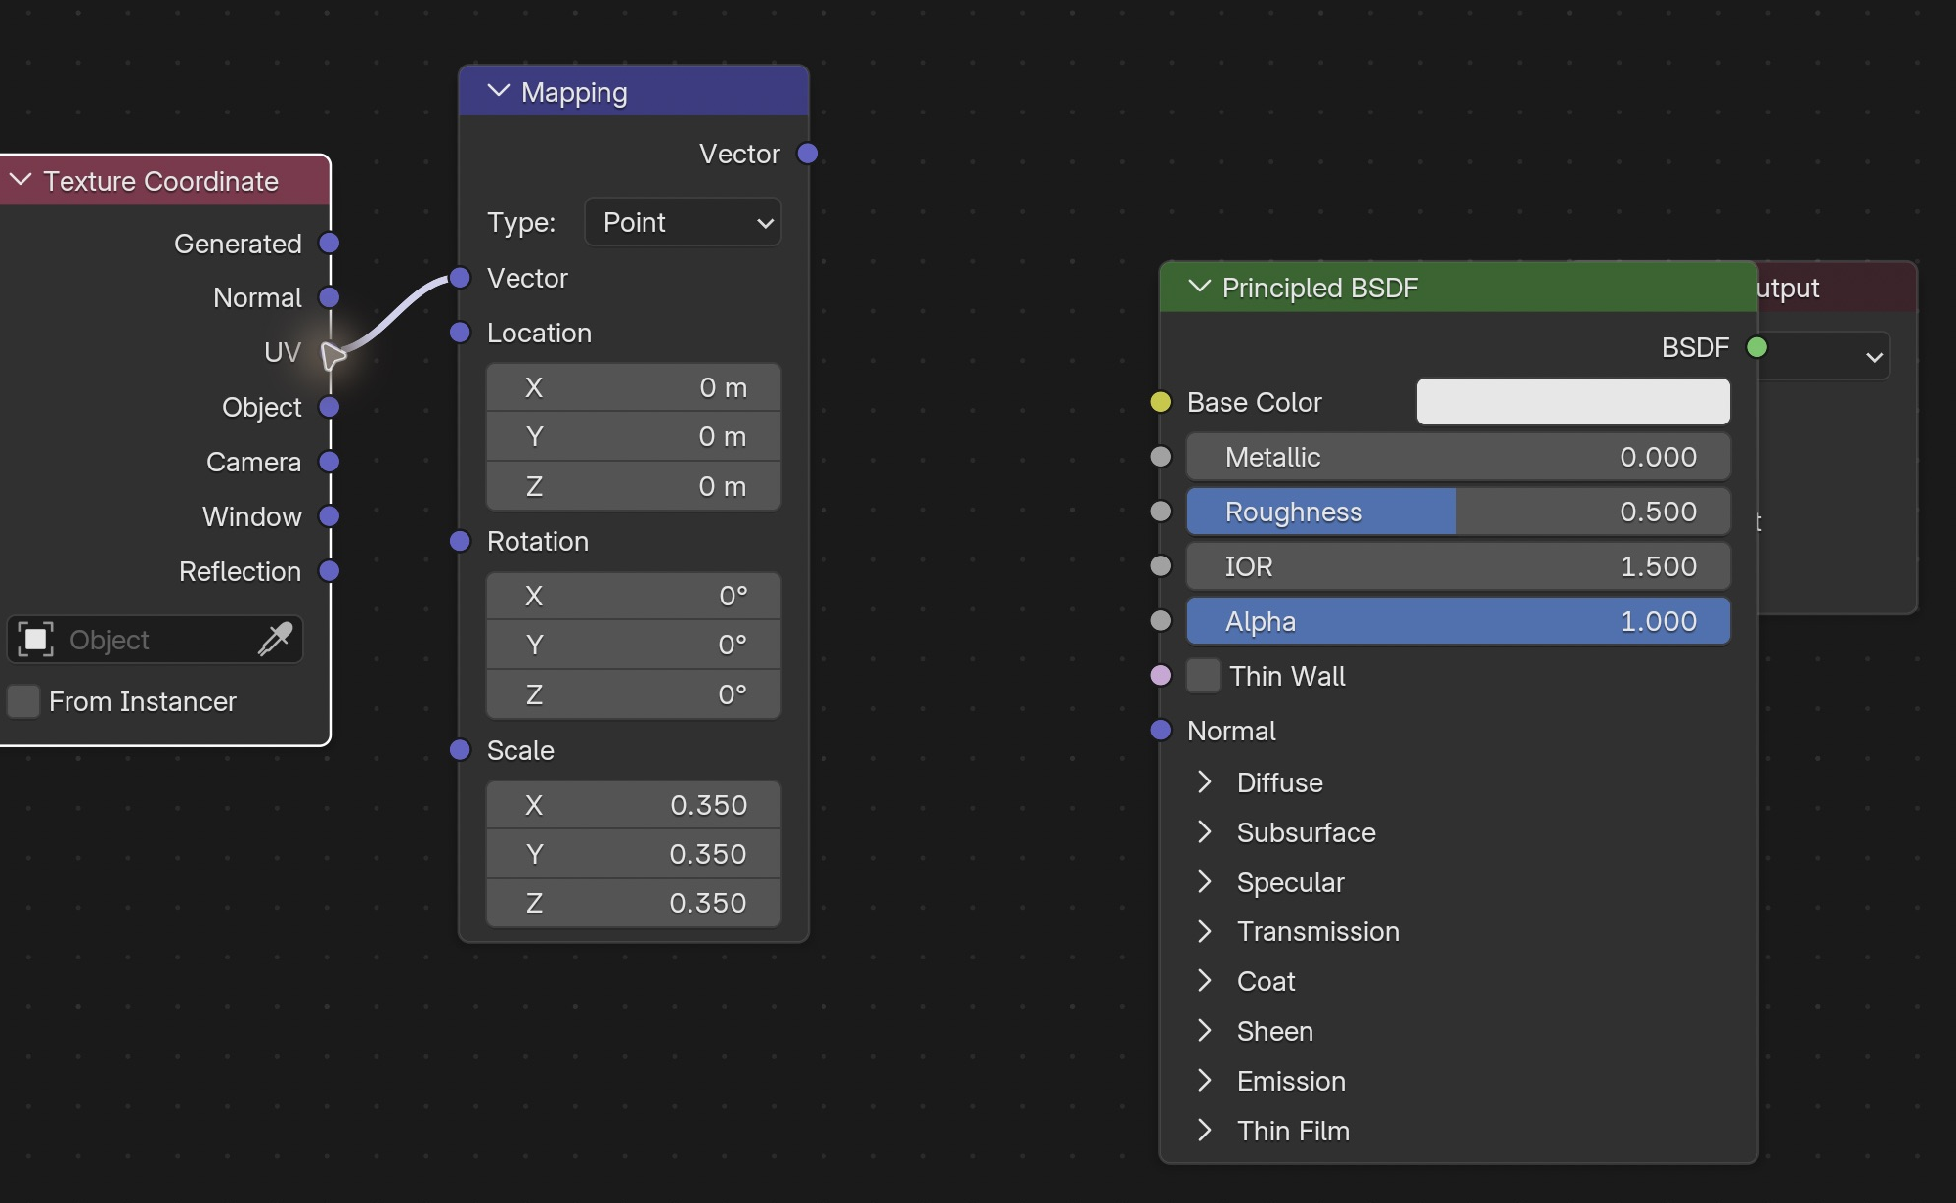Screen dimensions: 1956x1203
Task: Click the Mapping Scale input socket
Action: (x=460, y=750)
